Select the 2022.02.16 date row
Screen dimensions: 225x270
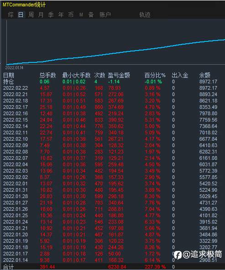16,113
